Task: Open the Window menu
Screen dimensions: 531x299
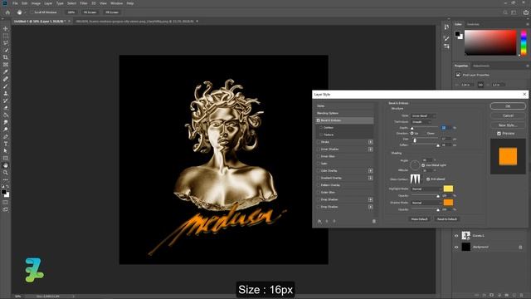Action: (x=116, y=3)
